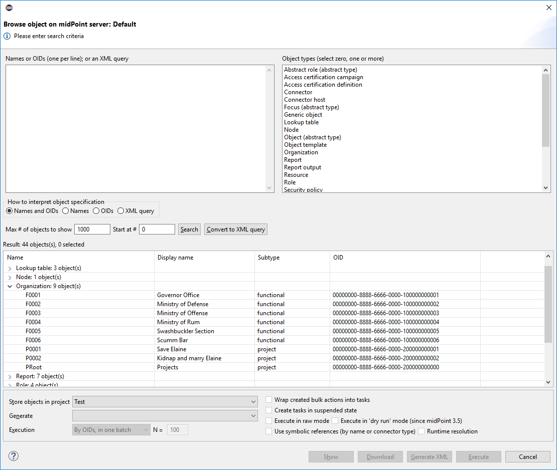557x470 pixels.
Task: Check Execute in raw mode
Action: pyautogui.click(x=269, y=421)
